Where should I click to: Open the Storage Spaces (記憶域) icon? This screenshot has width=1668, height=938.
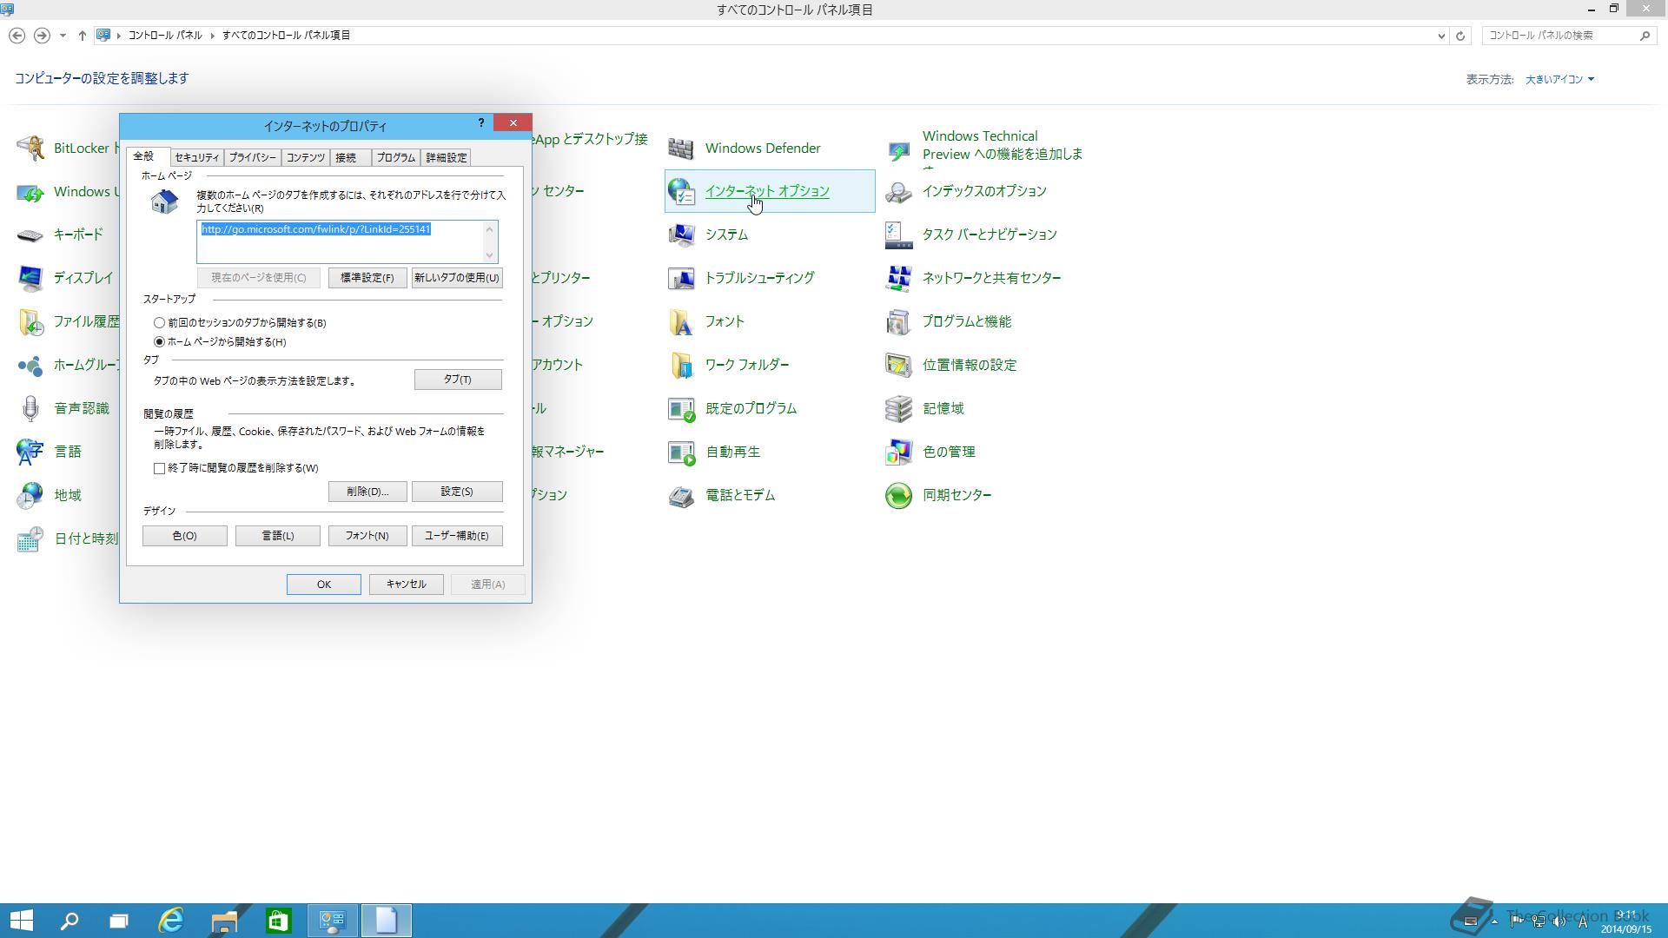[898, 408]
